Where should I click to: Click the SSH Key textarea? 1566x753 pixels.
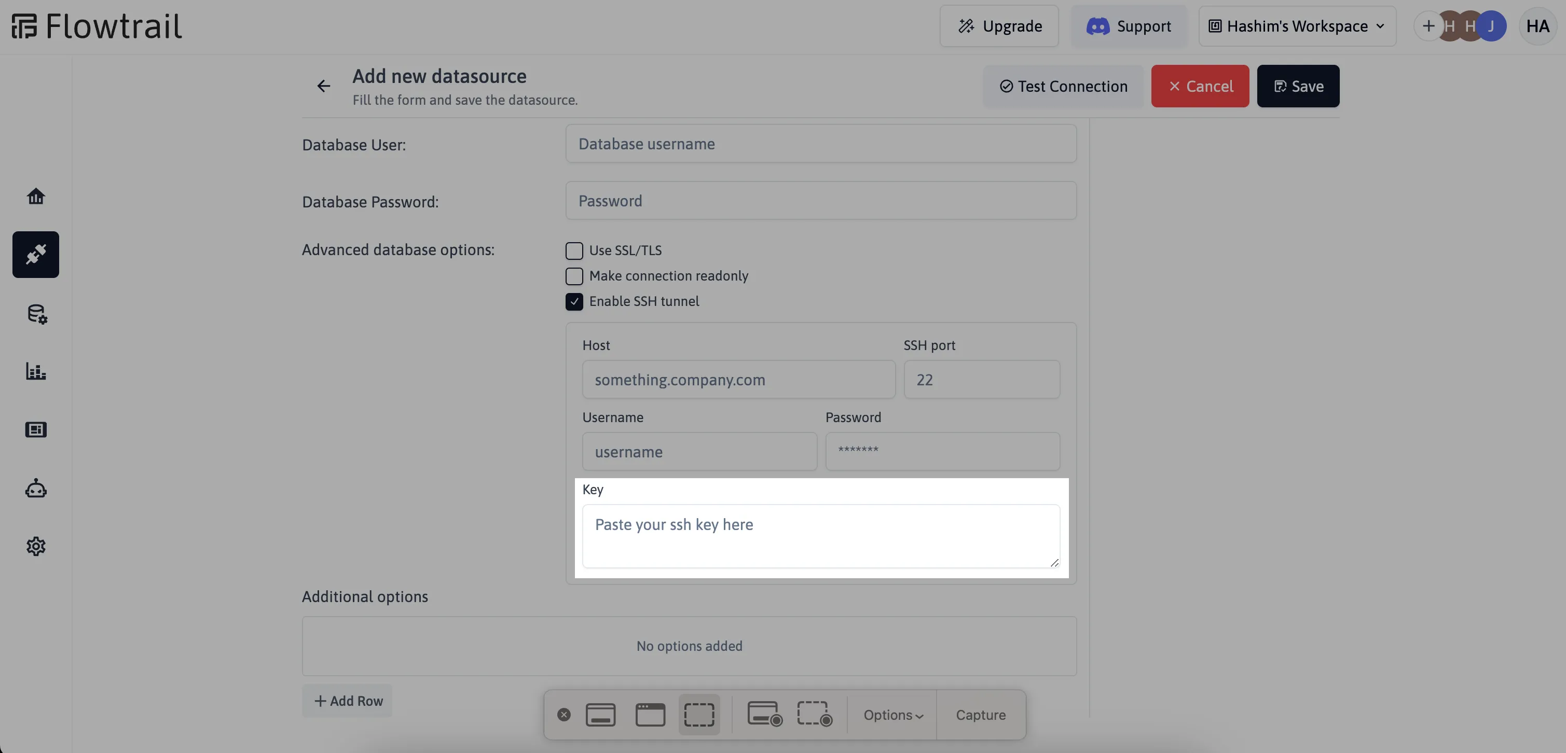pos(821,536)
